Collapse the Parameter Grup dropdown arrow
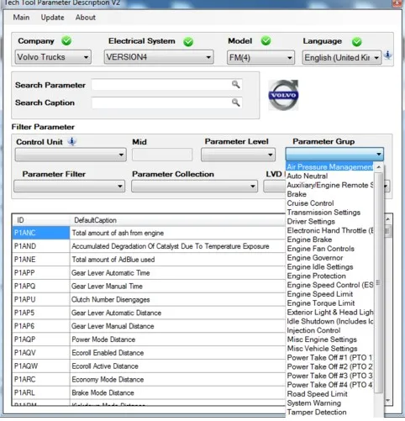 pos(379,154)
